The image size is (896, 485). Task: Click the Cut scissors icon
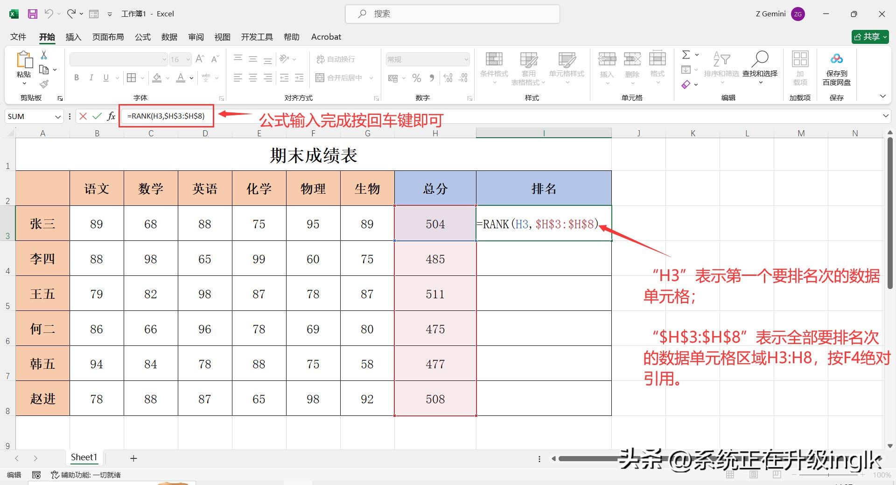point(44,55)
